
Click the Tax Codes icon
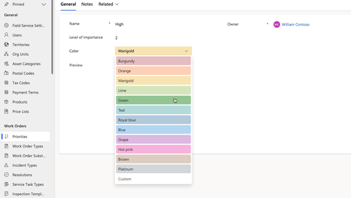click(x=6, y=83)
